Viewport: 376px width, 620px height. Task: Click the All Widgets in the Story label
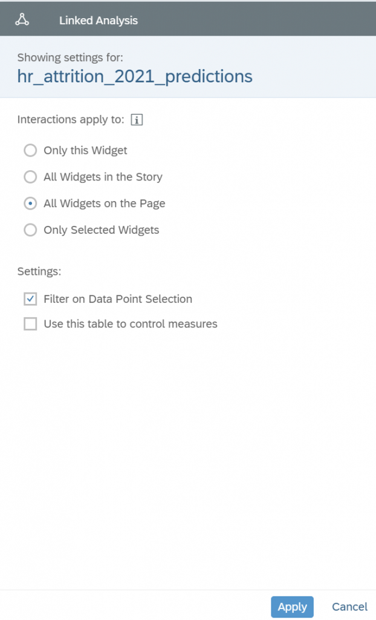tap(103, 177)
